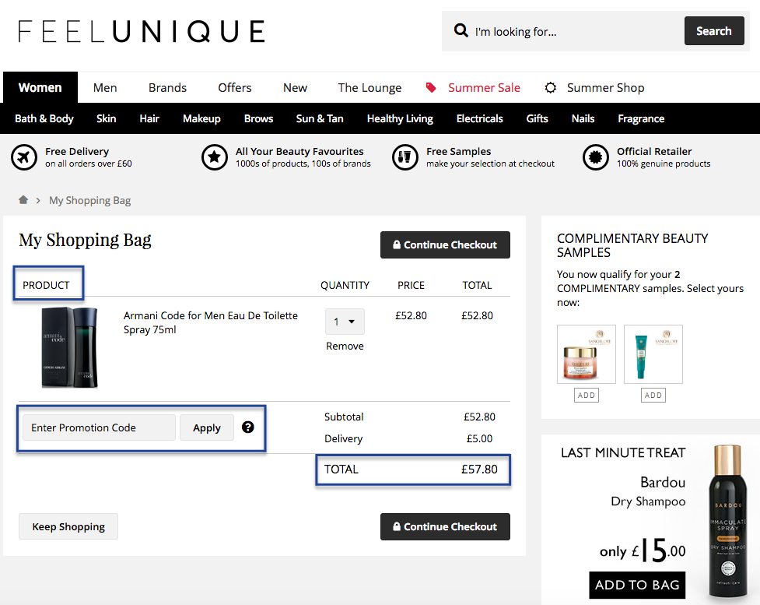Click the 'Official Retailer' heading text
The width and height of the screenshot is (760, 605).
tap(654, 151)
